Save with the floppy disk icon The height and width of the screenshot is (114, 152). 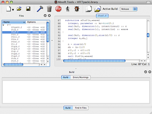pos(28,9)
